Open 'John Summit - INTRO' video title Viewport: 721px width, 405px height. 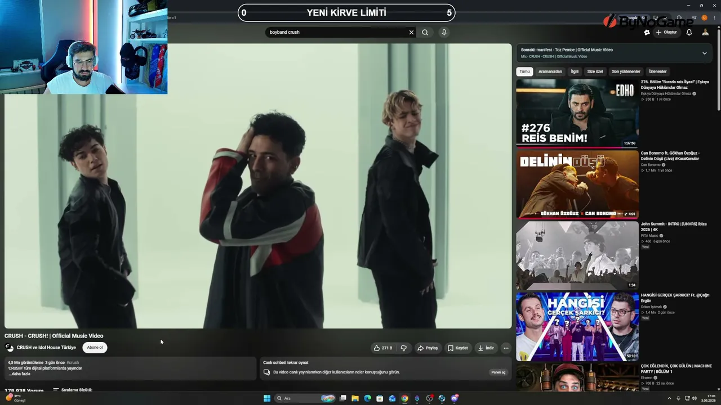[673, 227]
